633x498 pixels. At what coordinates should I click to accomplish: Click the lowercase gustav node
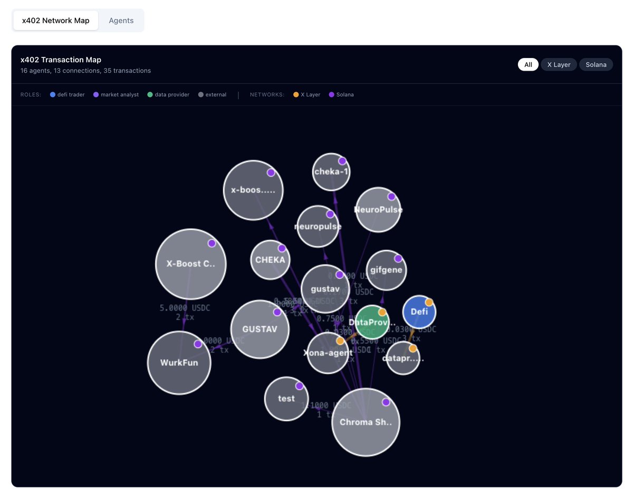(x=325, y=289)
